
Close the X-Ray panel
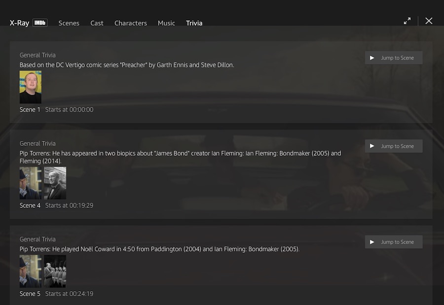(x=429, y=21)
